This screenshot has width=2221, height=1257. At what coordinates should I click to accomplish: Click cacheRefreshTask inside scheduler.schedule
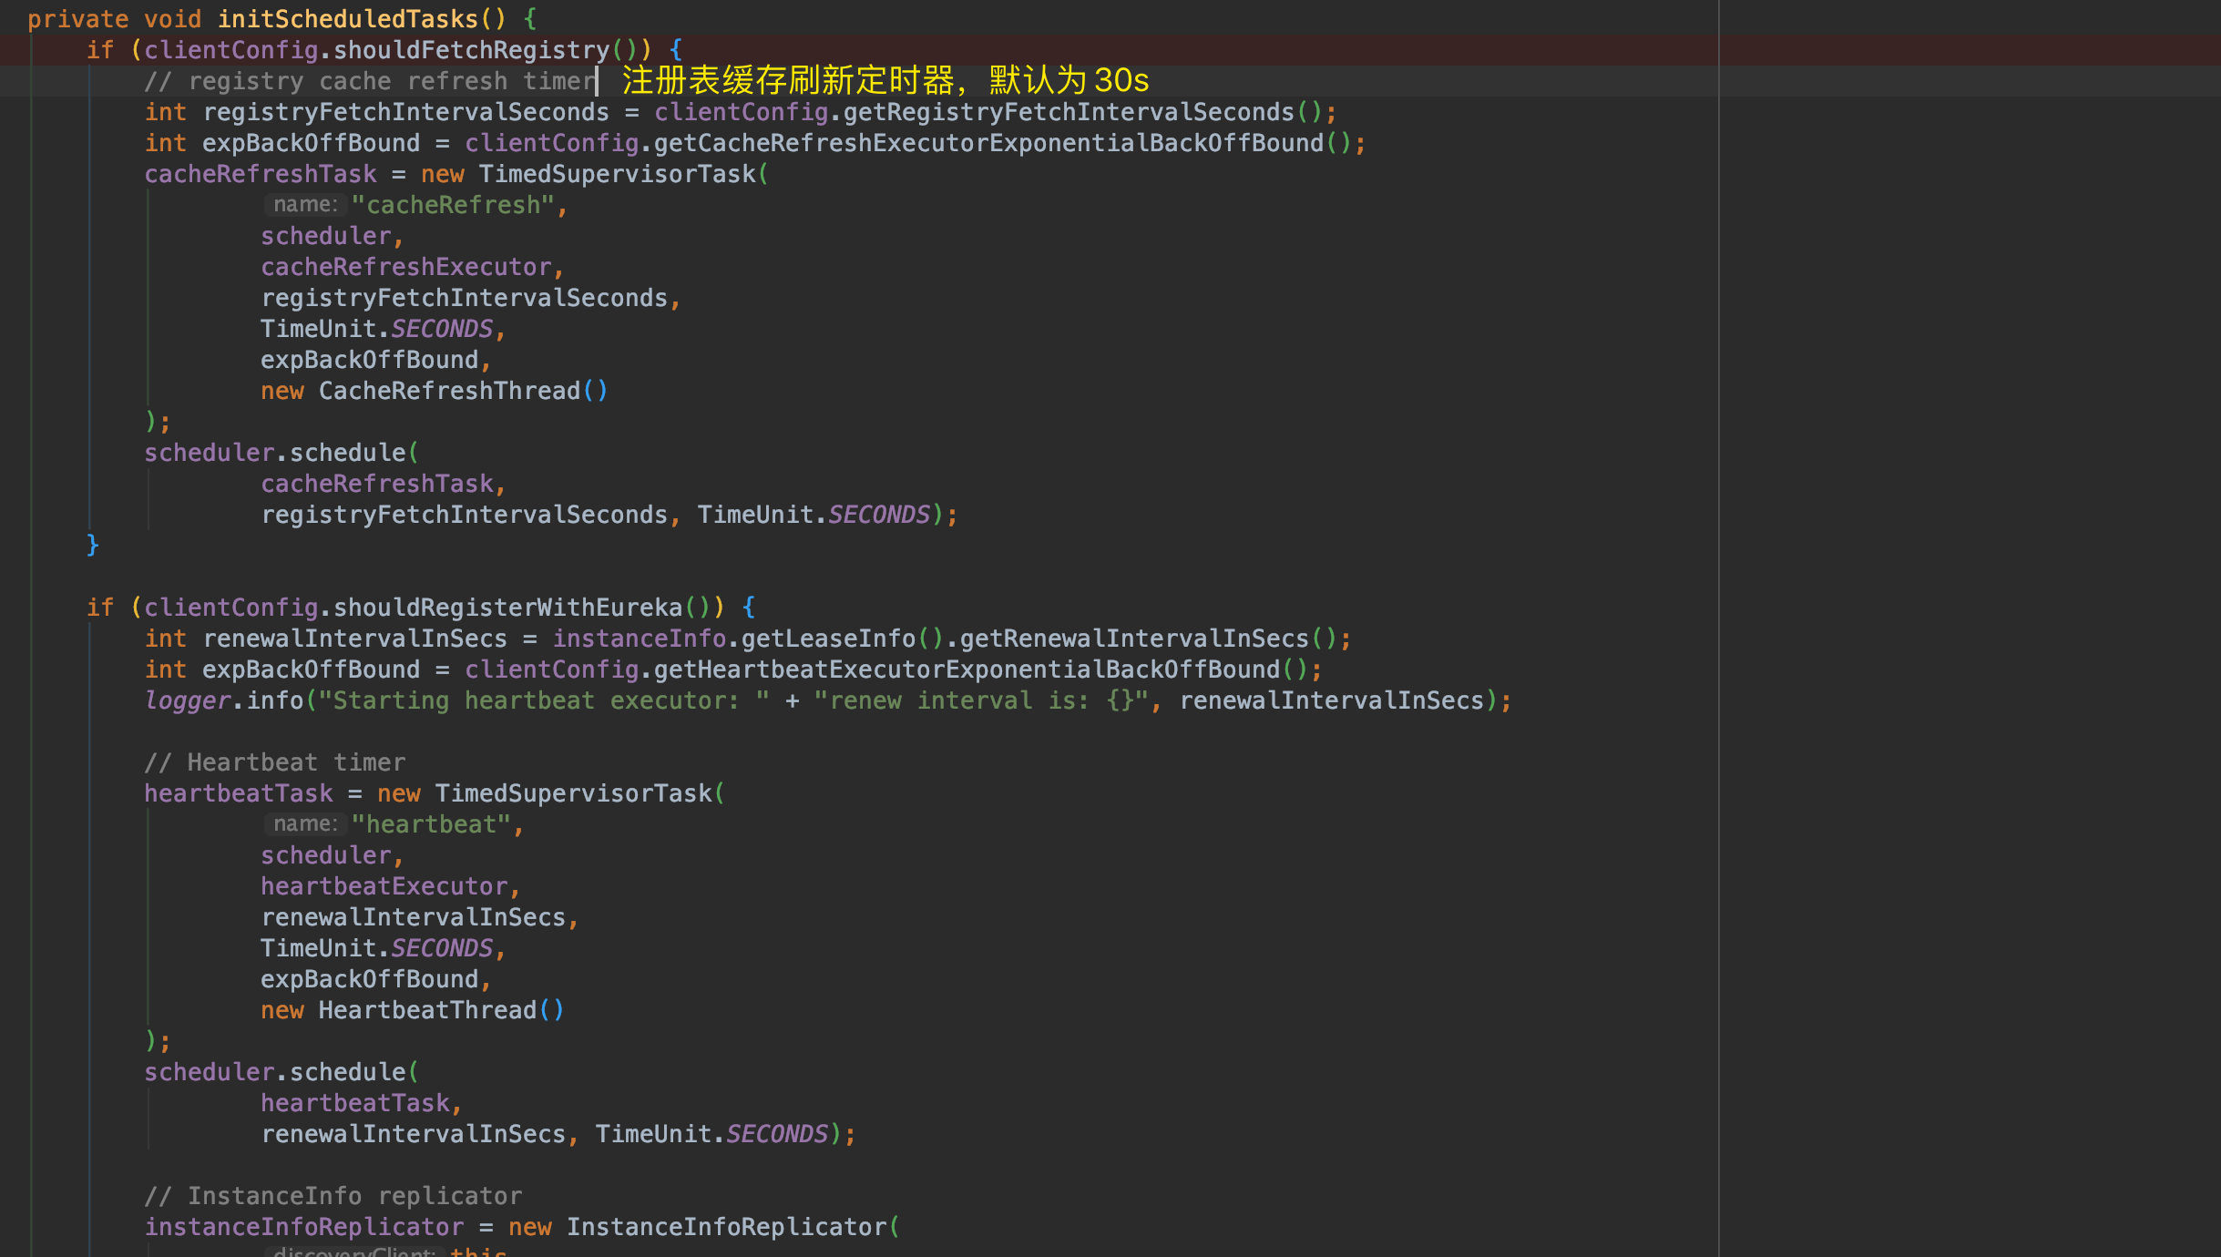(377, 484)
